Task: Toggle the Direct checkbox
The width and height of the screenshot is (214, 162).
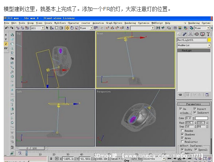Action: [195, 109]
